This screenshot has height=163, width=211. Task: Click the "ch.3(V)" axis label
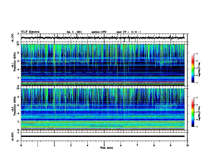pyautogui.click(x=13, y=137)
